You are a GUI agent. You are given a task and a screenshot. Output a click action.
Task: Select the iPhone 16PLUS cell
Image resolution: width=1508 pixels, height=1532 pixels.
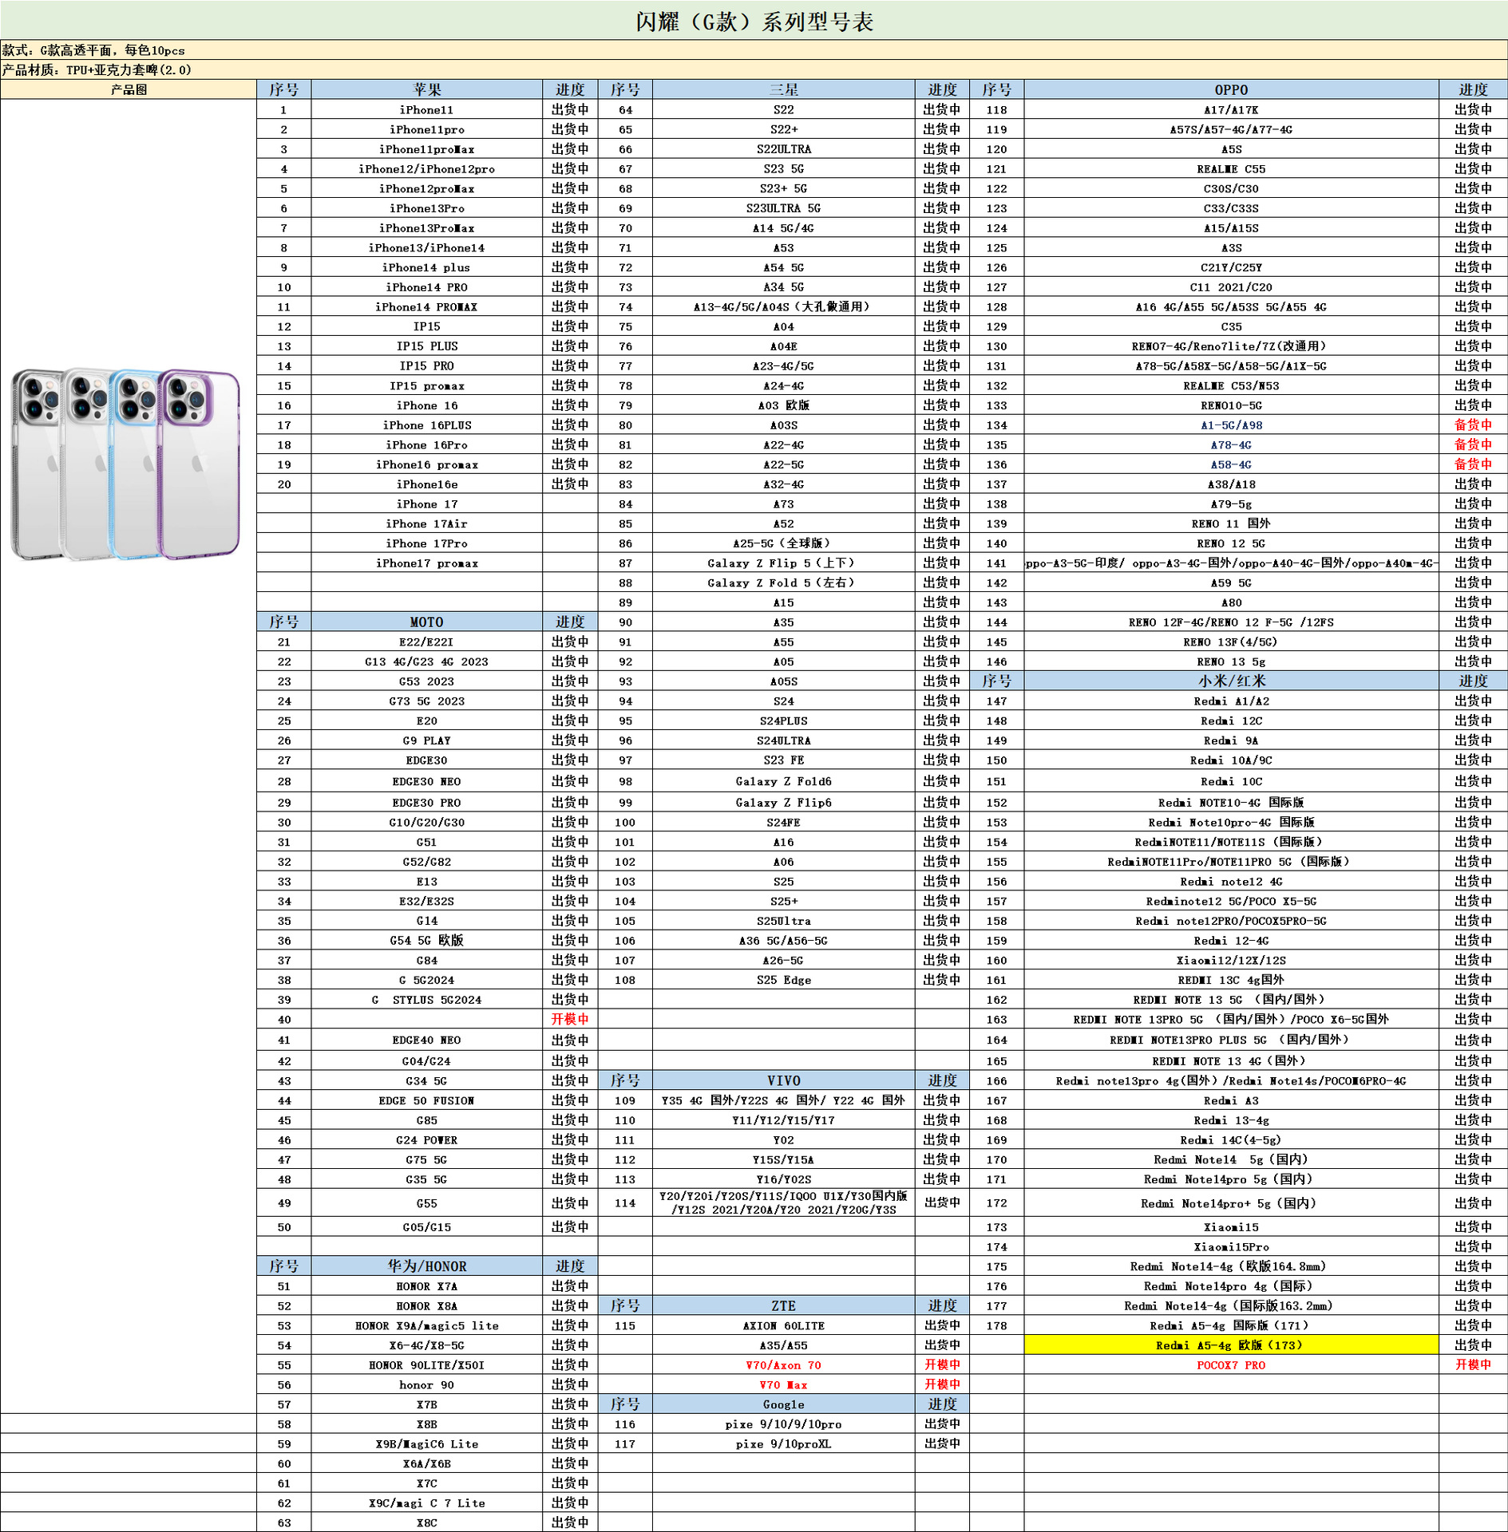[427, 425]
